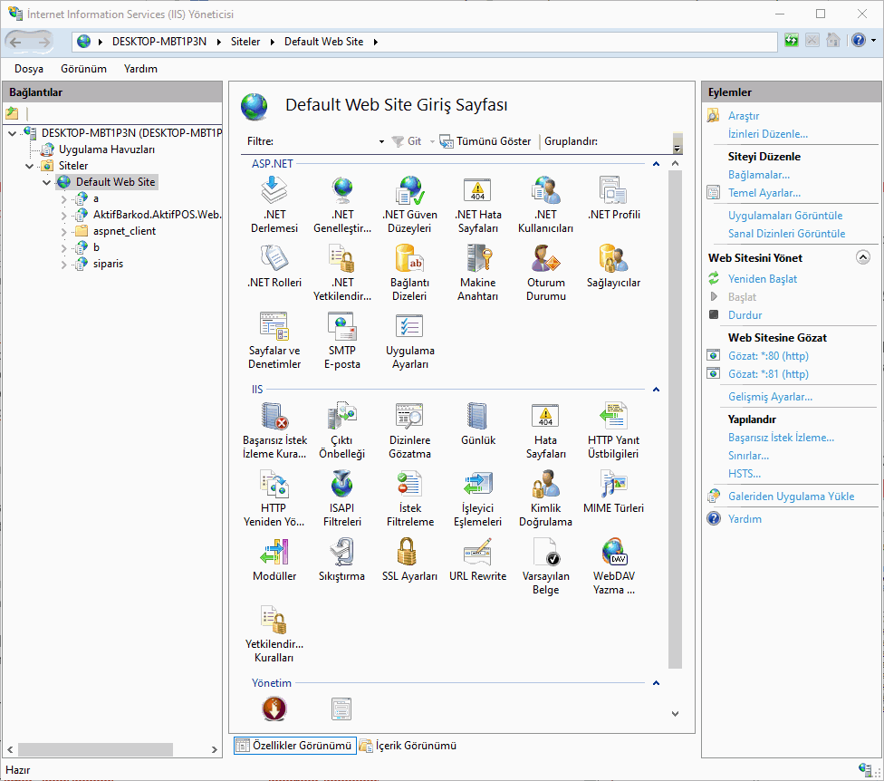Open Temel Ayarlar... link
884x781 pixels.
click(764, 193)
